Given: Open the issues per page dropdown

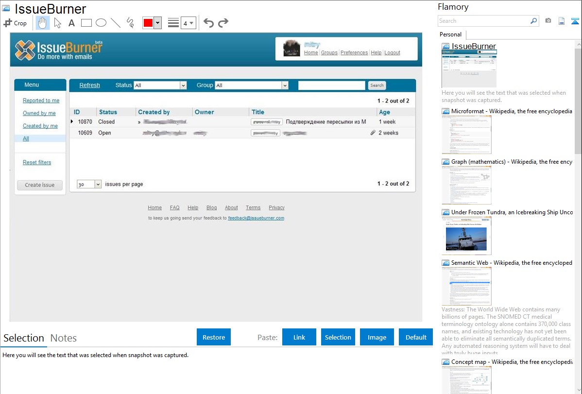Looking at the screenshot, I should [x=89, y=184].
